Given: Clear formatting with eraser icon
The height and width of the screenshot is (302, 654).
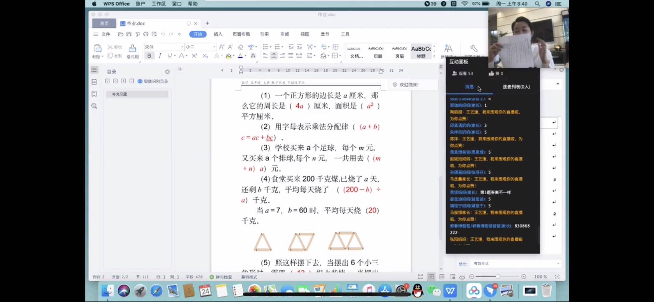Looking at the screenshot, I should pos(240,47).
